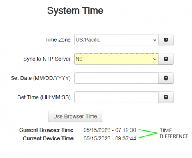Viewport: 192px width, 158px height.
Task: Open help for Time Zone field
Action: 166,40
